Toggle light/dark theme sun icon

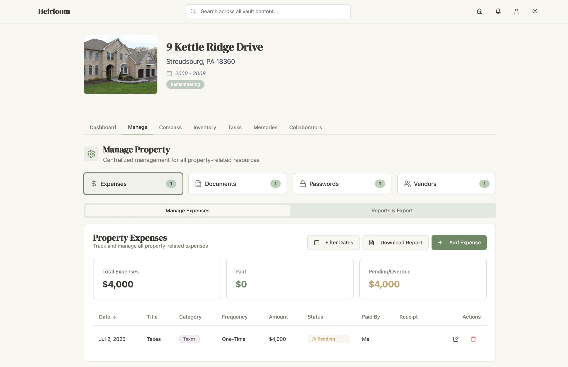(535, 11)
